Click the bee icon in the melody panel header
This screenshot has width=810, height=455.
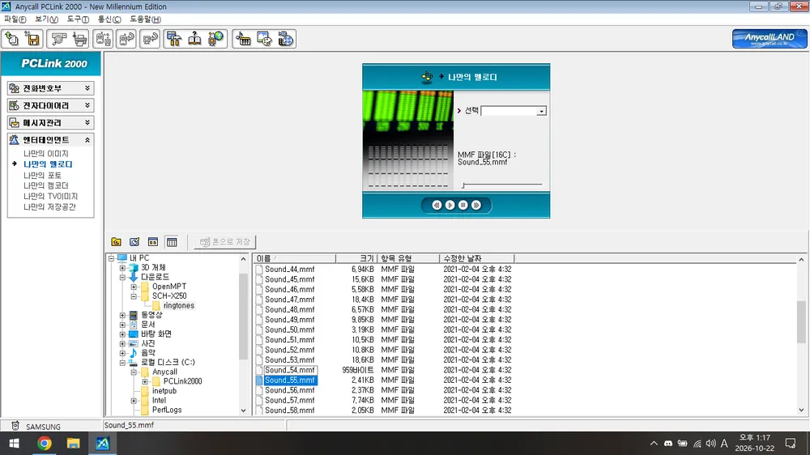tap(427, 77)
